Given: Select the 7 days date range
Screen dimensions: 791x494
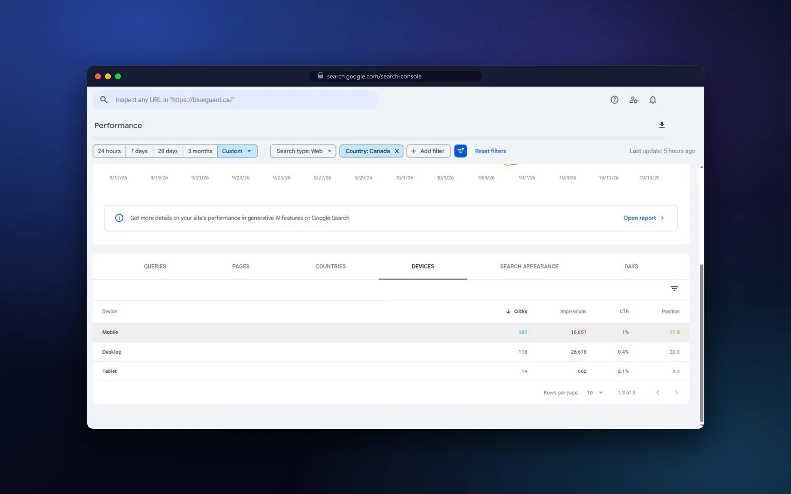Looking at the screenshot, I should pos(139,151).
